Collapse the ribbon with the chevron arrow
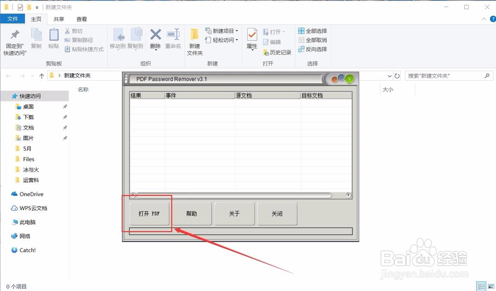The image size is (496, 291). (x=484, y=19)
